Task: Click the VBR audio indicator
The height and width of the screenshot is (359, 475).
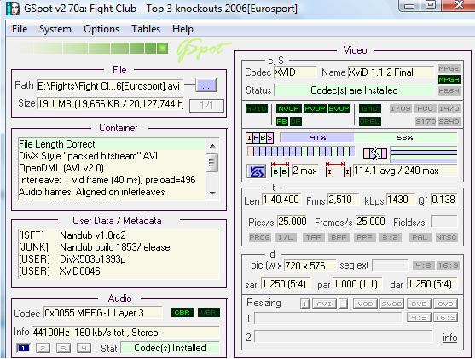Action: pyautogui.click(x=209, y=313)
